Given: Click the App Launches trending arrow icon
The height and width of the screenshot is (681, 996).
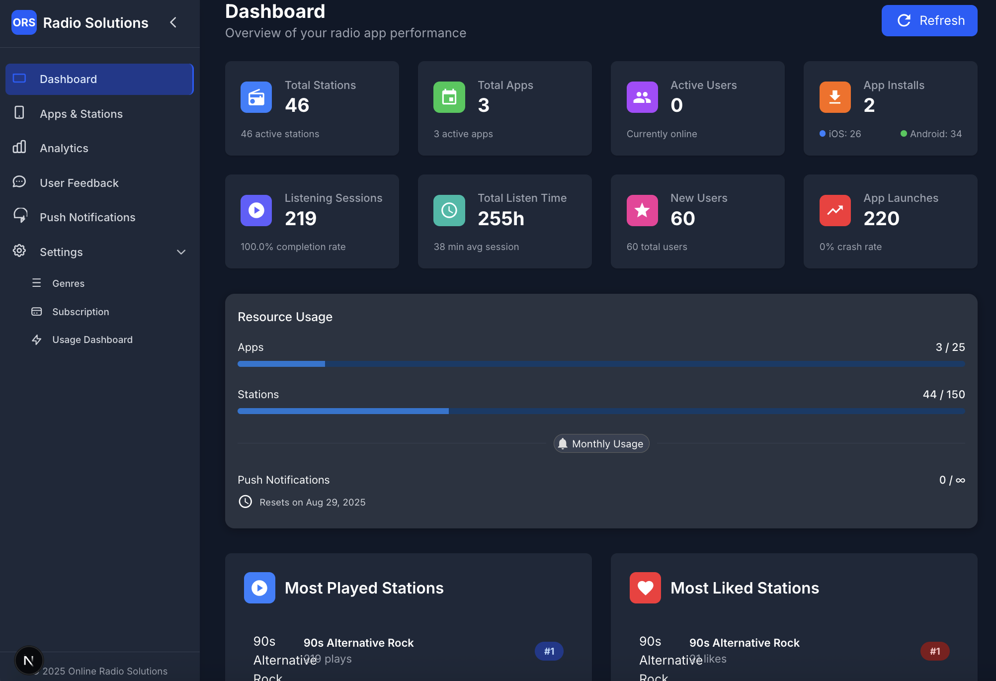Looking at the screenshot, I should [x=834, y=210].
